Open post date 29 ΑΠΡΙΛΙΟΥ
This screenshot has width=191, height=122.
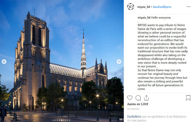133,109
